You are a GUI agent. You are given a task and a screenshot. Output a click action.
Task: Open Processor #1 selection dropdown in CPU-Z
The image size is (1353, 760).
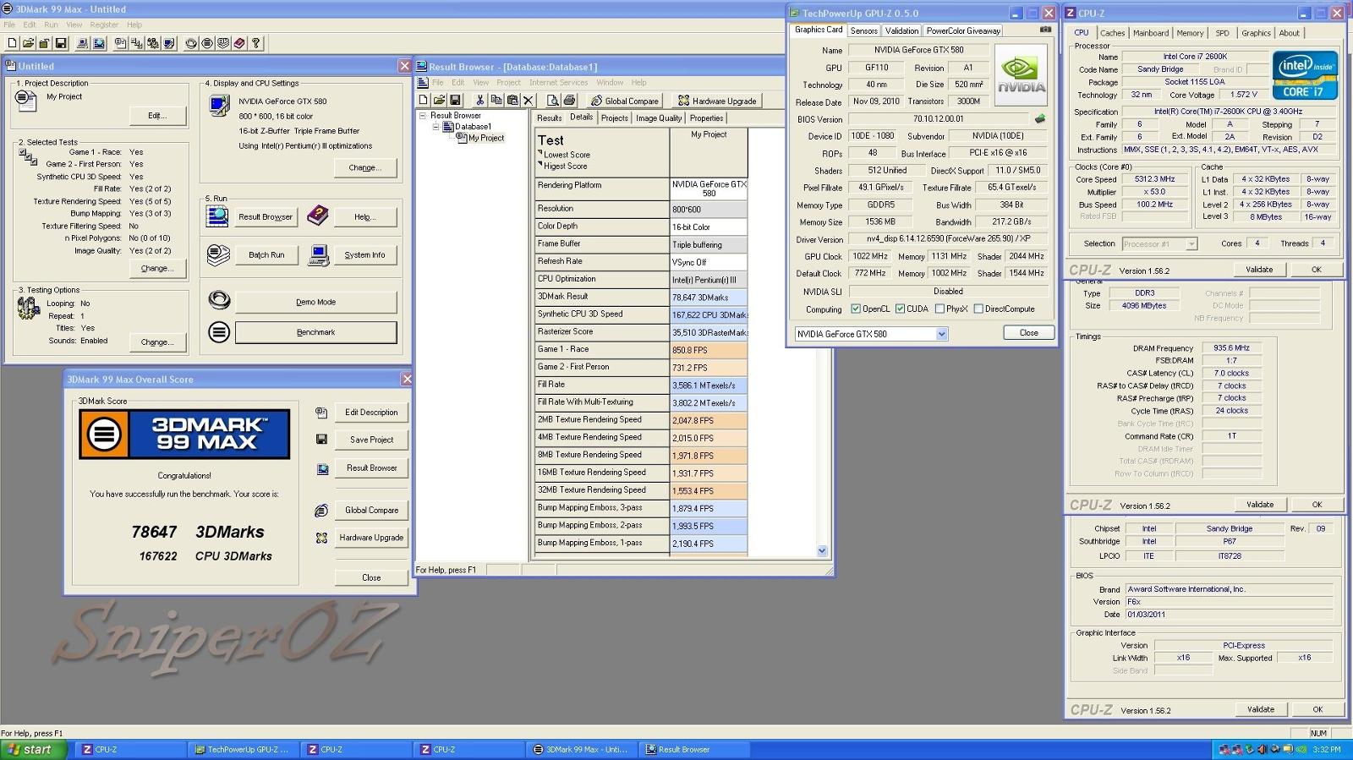[1191, 243]
